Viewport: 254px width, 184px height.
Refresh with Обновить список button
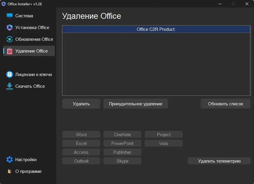point(225,104)
